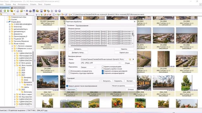
Task: Click into the Папка output path field
Action: click(x=102, y=59)
